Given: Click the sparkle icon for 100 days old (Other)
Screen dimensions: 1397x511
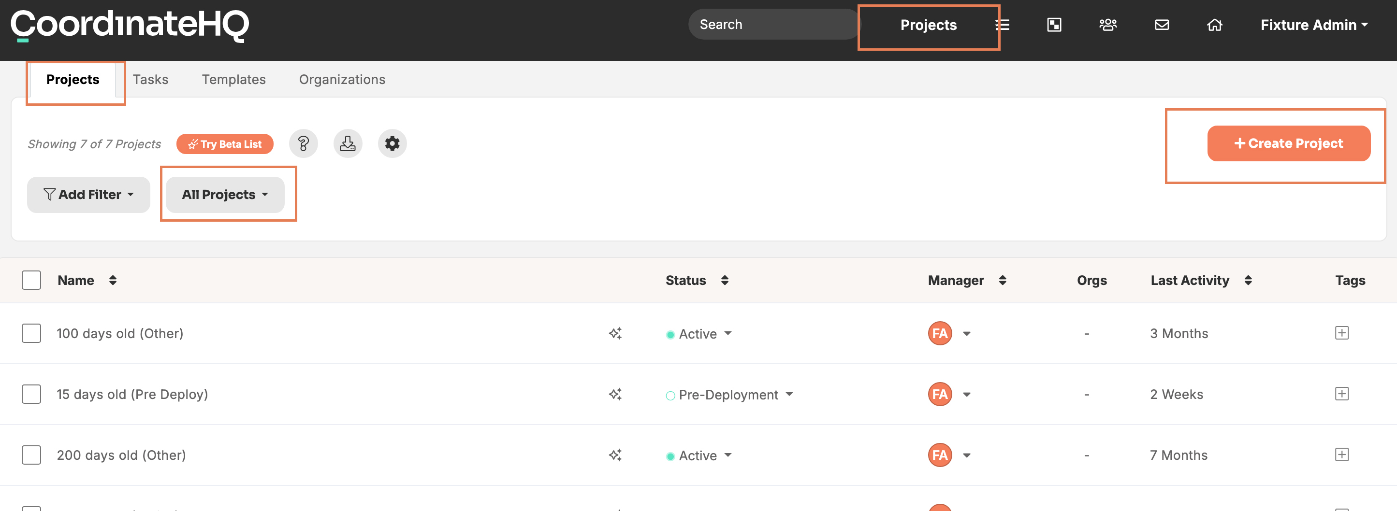Looking at the screenshot, I should pos(615,333).
